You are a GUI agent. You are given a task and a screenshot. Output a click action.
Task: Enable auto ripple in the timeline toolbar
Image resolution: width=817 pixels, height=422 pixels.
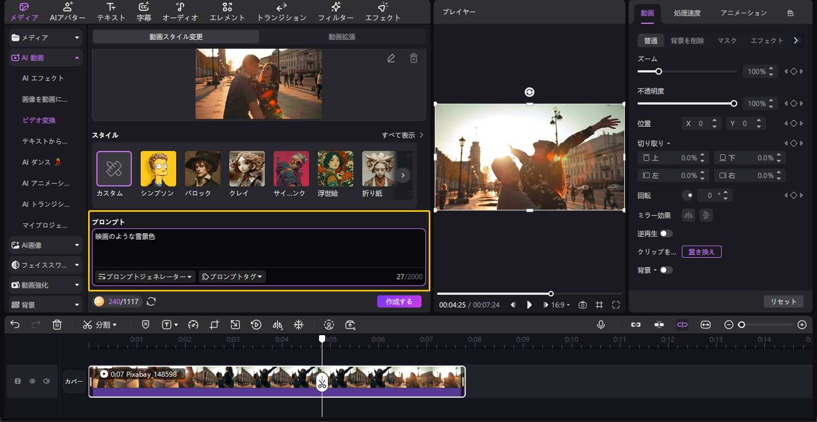(682, 325)
